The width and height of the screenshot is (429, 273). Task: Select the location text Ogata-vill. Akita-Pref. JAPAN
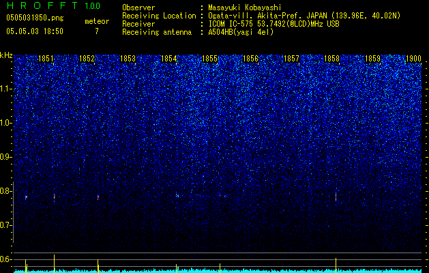pos(268,16)
